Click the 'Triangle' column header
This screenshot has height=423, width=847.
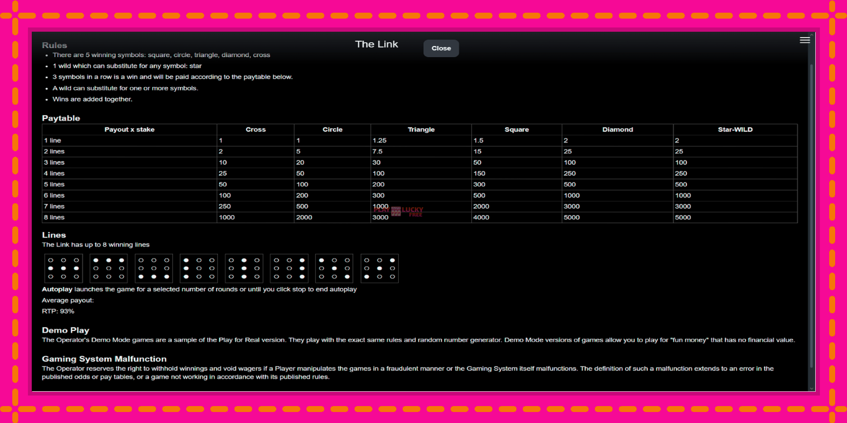(x=421, y=129)
